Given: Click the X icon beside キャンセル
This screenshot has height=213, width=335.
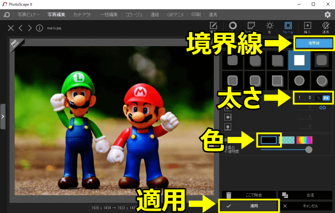Looking at the screenshot, I should (x=285, y=206).
